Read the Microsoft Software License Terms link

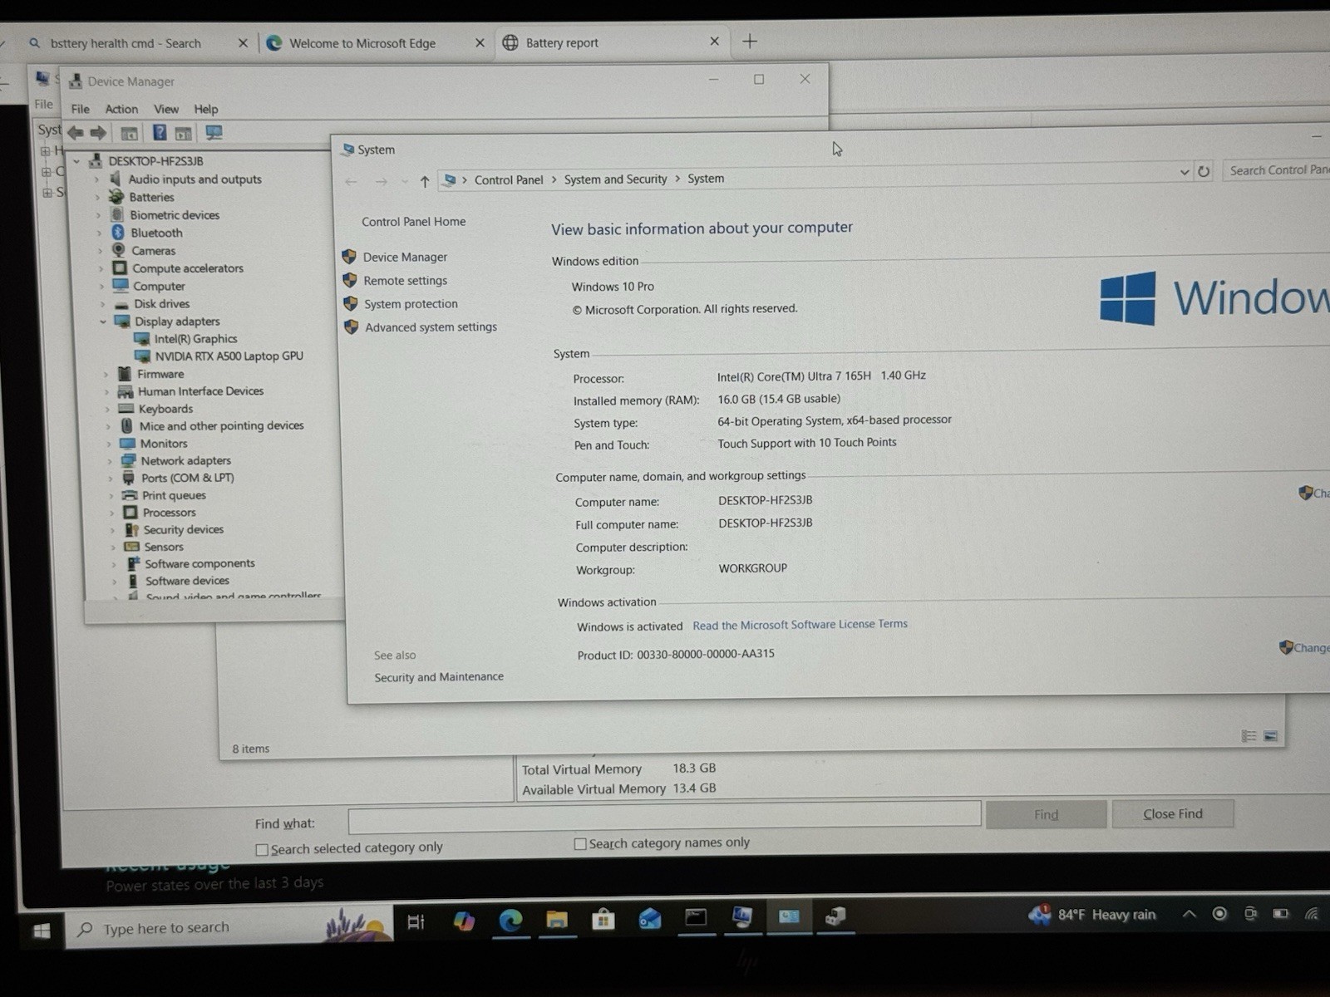pyautogui.click(x=800, y=625)
